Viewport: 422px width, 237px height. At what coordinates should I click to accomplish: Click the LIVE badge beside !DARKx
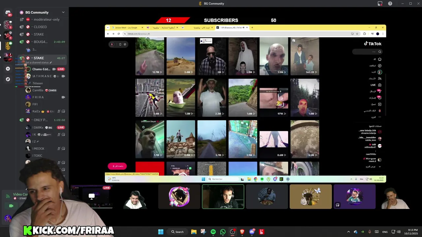tap(61, 127)
